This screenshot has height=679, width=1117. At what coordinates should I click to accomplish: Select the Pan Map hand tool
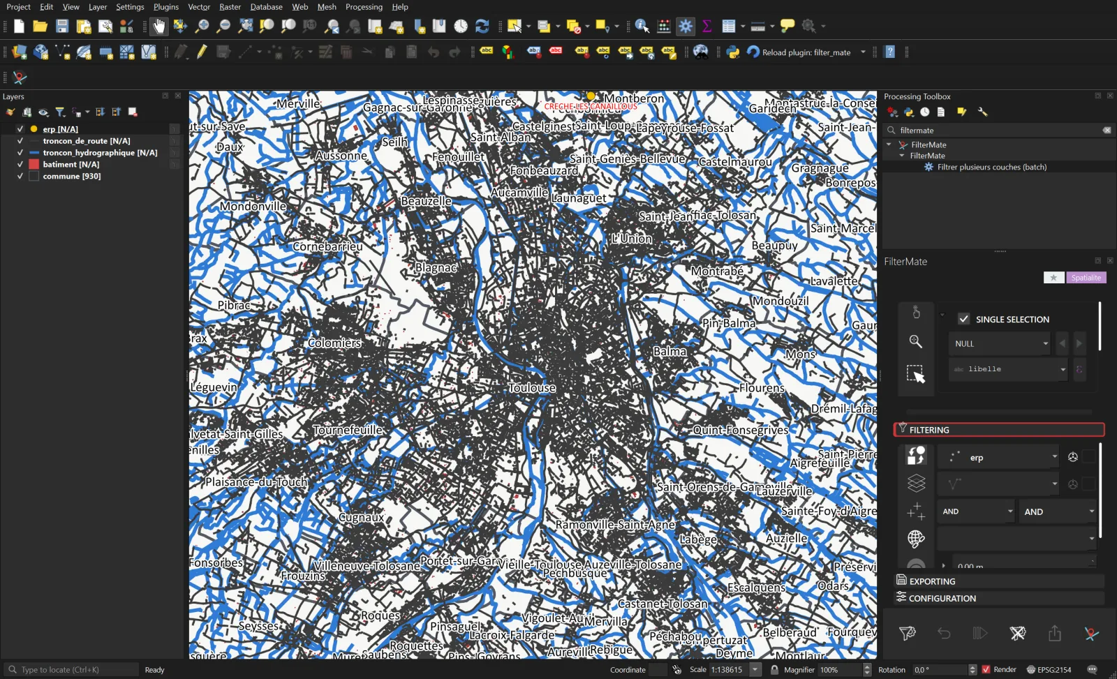159,27
